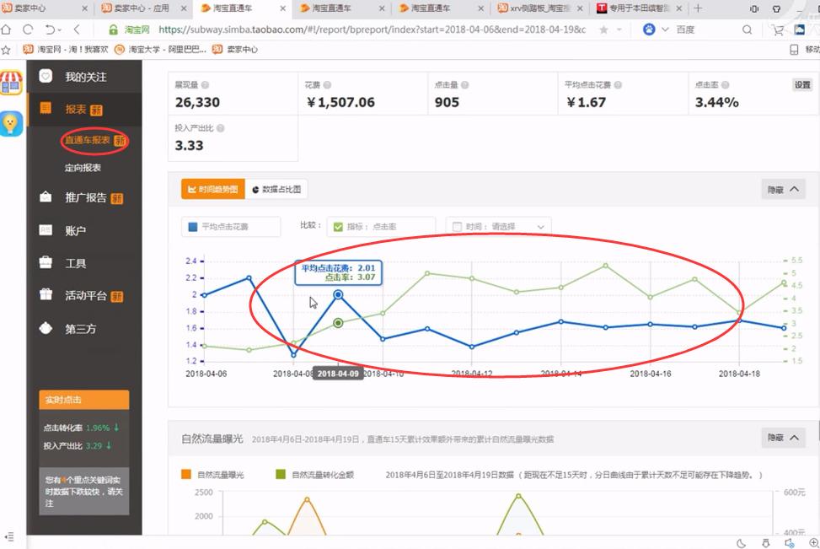820x549 pixels.
Task: Collapse the trend chart with 隐藏 control
Action: tap(782, 189)
